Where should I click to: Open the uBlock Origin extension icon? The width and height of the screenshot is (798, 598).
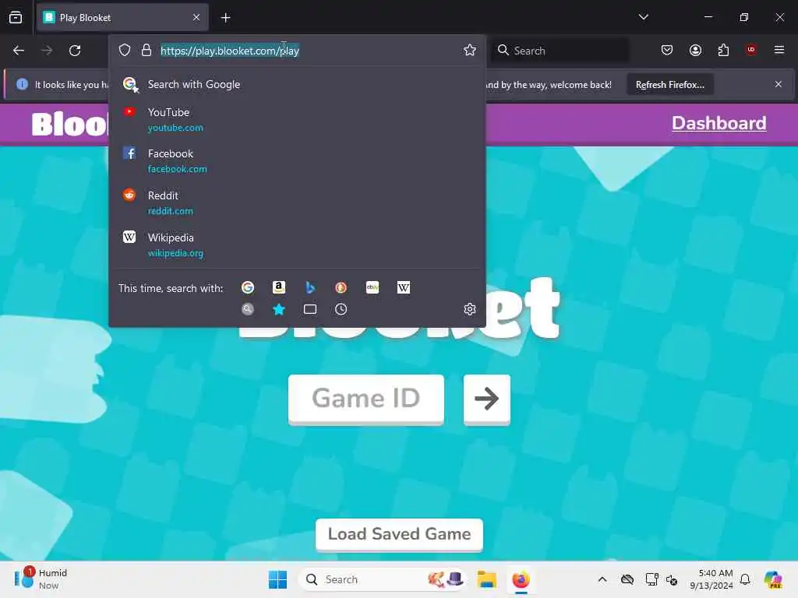click(x=750, y=49)
